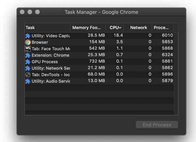This screenshot has width=196, height=142.
Task: Click the puzzle icon beside Extension: Chrome
Action: pyautogui.click(x=28, y=55)
